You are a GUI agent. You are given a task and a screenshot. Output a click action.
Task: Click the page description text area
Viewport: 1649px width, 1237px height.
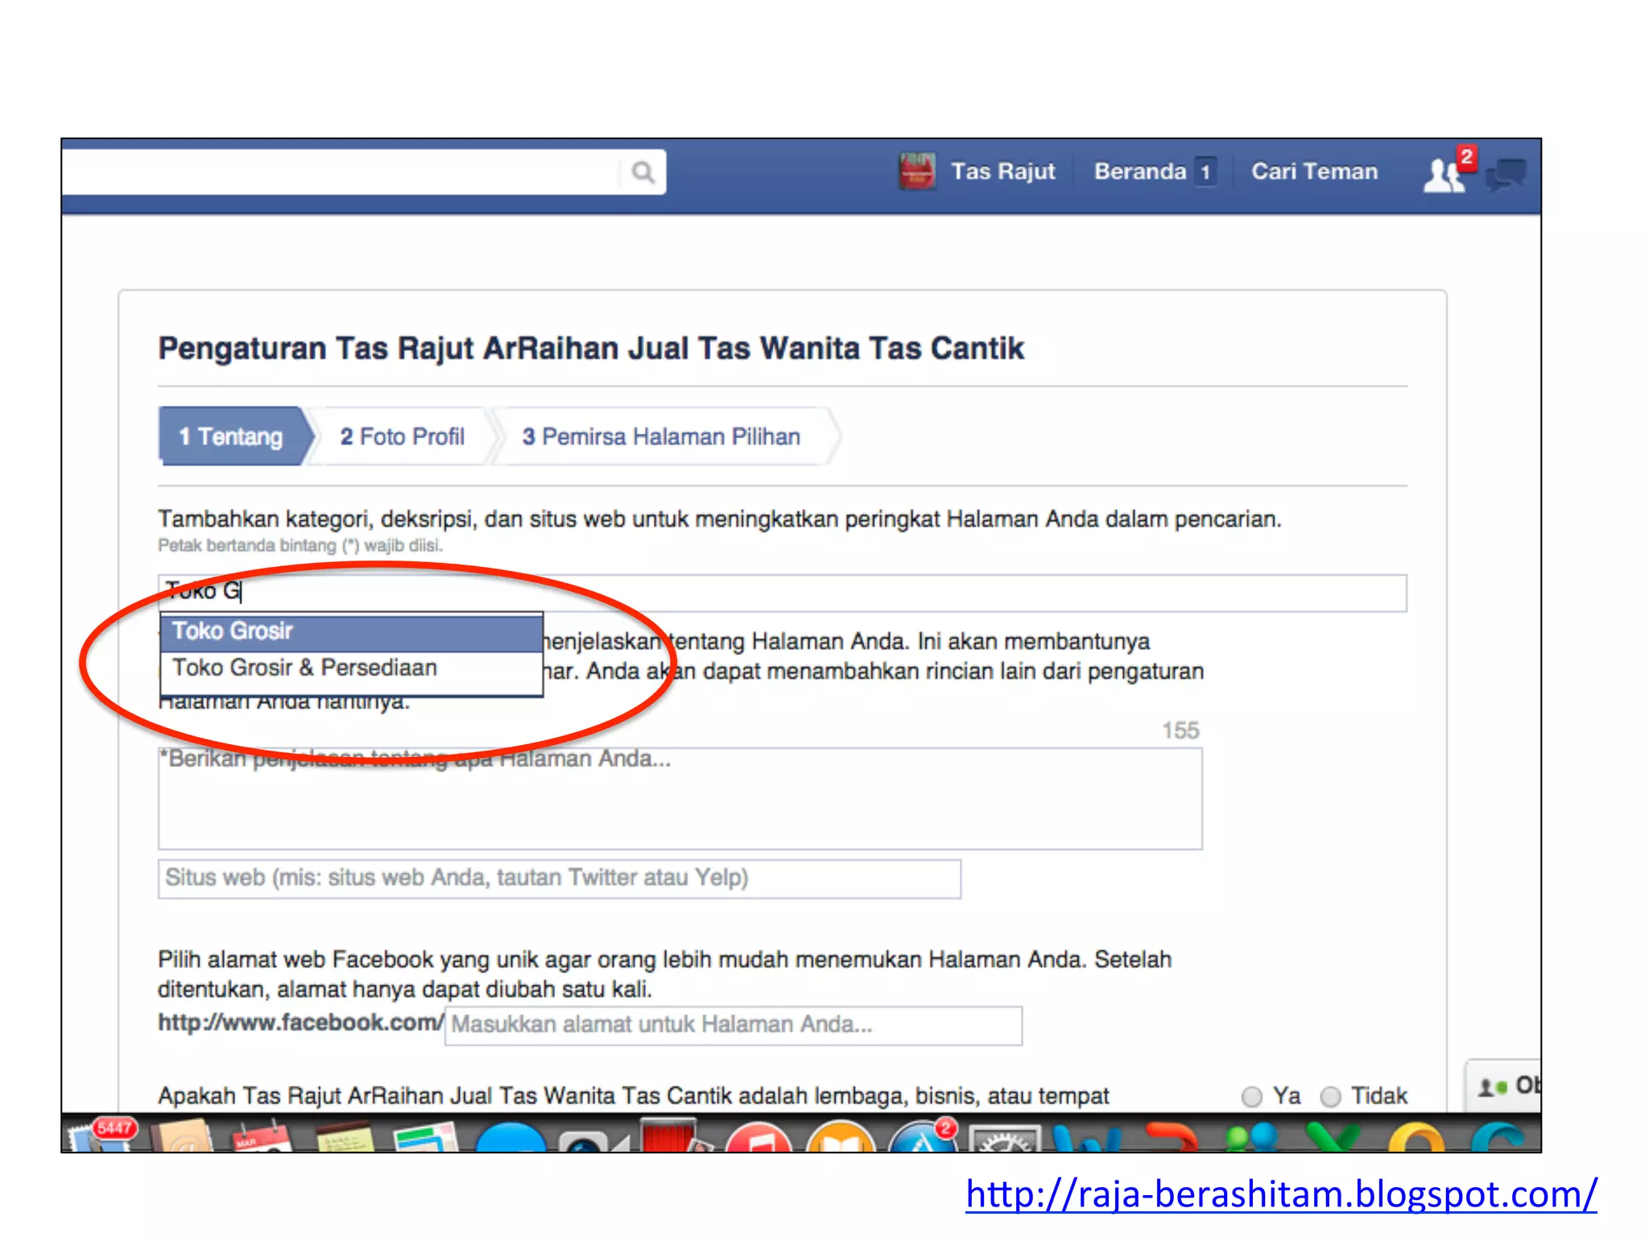pyautogui.click(x=680, y=798)
